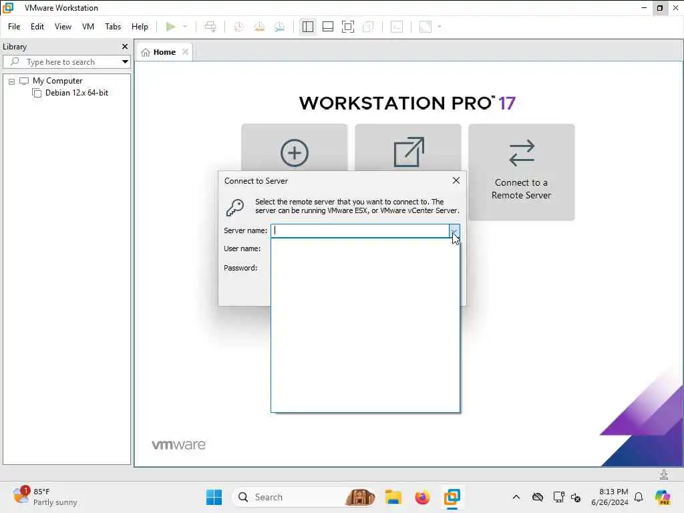Click Send Ctrl+Alt+Del toolbar icon

(x=210, y=27)
